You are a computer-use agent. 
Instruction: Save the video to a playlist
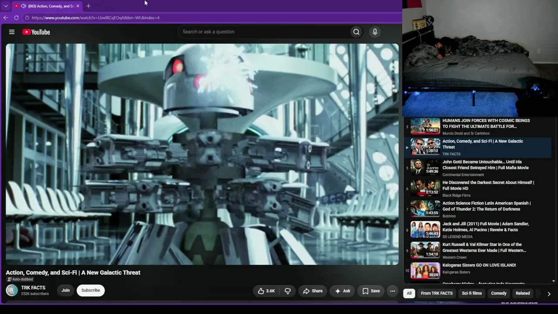coord(371,291)
